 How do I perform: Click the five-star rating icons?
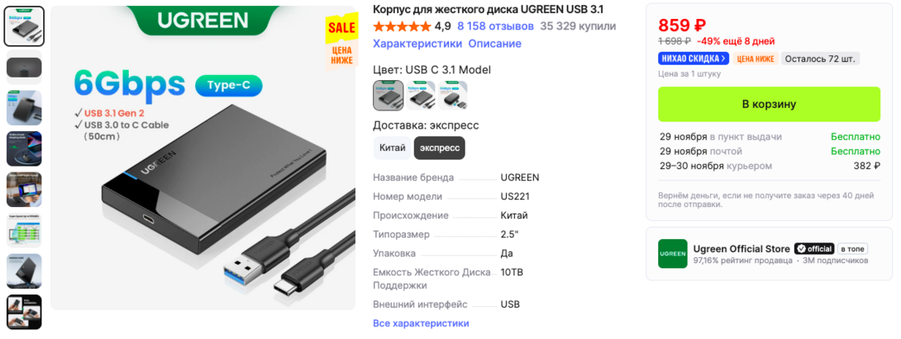[x=402, y=26]
